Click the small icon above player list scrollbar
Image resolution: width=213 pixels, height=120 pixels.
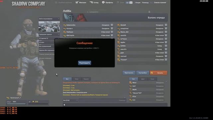click(166, 81)
